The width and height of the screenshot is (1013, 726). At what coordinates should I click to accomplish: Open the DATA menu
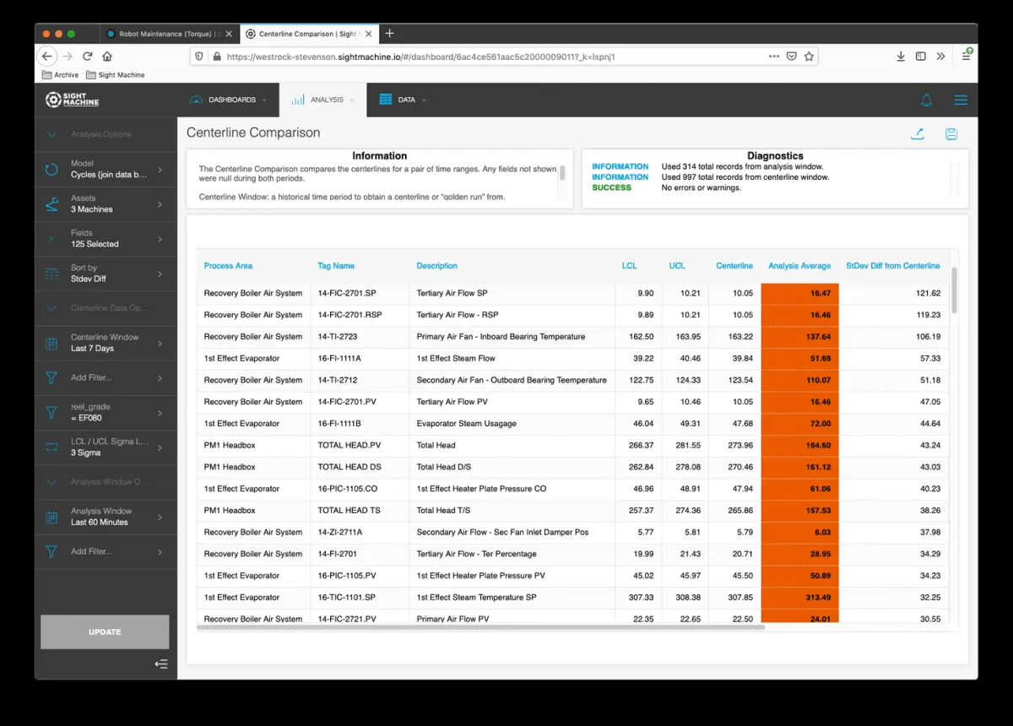pos(403,100)
